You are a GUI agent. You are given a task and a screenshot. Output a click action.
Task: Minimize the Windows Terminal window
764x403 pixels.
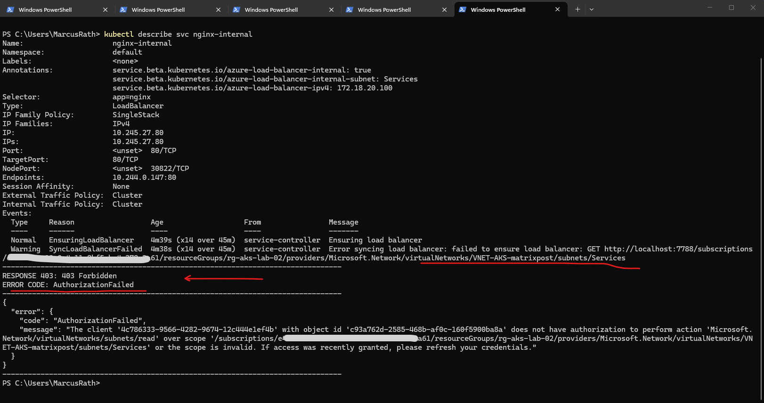coord(709,8)
